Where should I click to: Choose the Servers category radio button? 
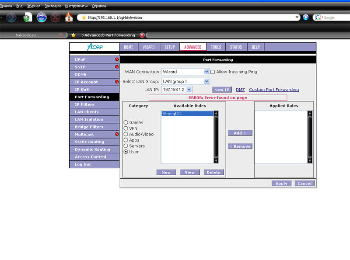pos(126,146)
